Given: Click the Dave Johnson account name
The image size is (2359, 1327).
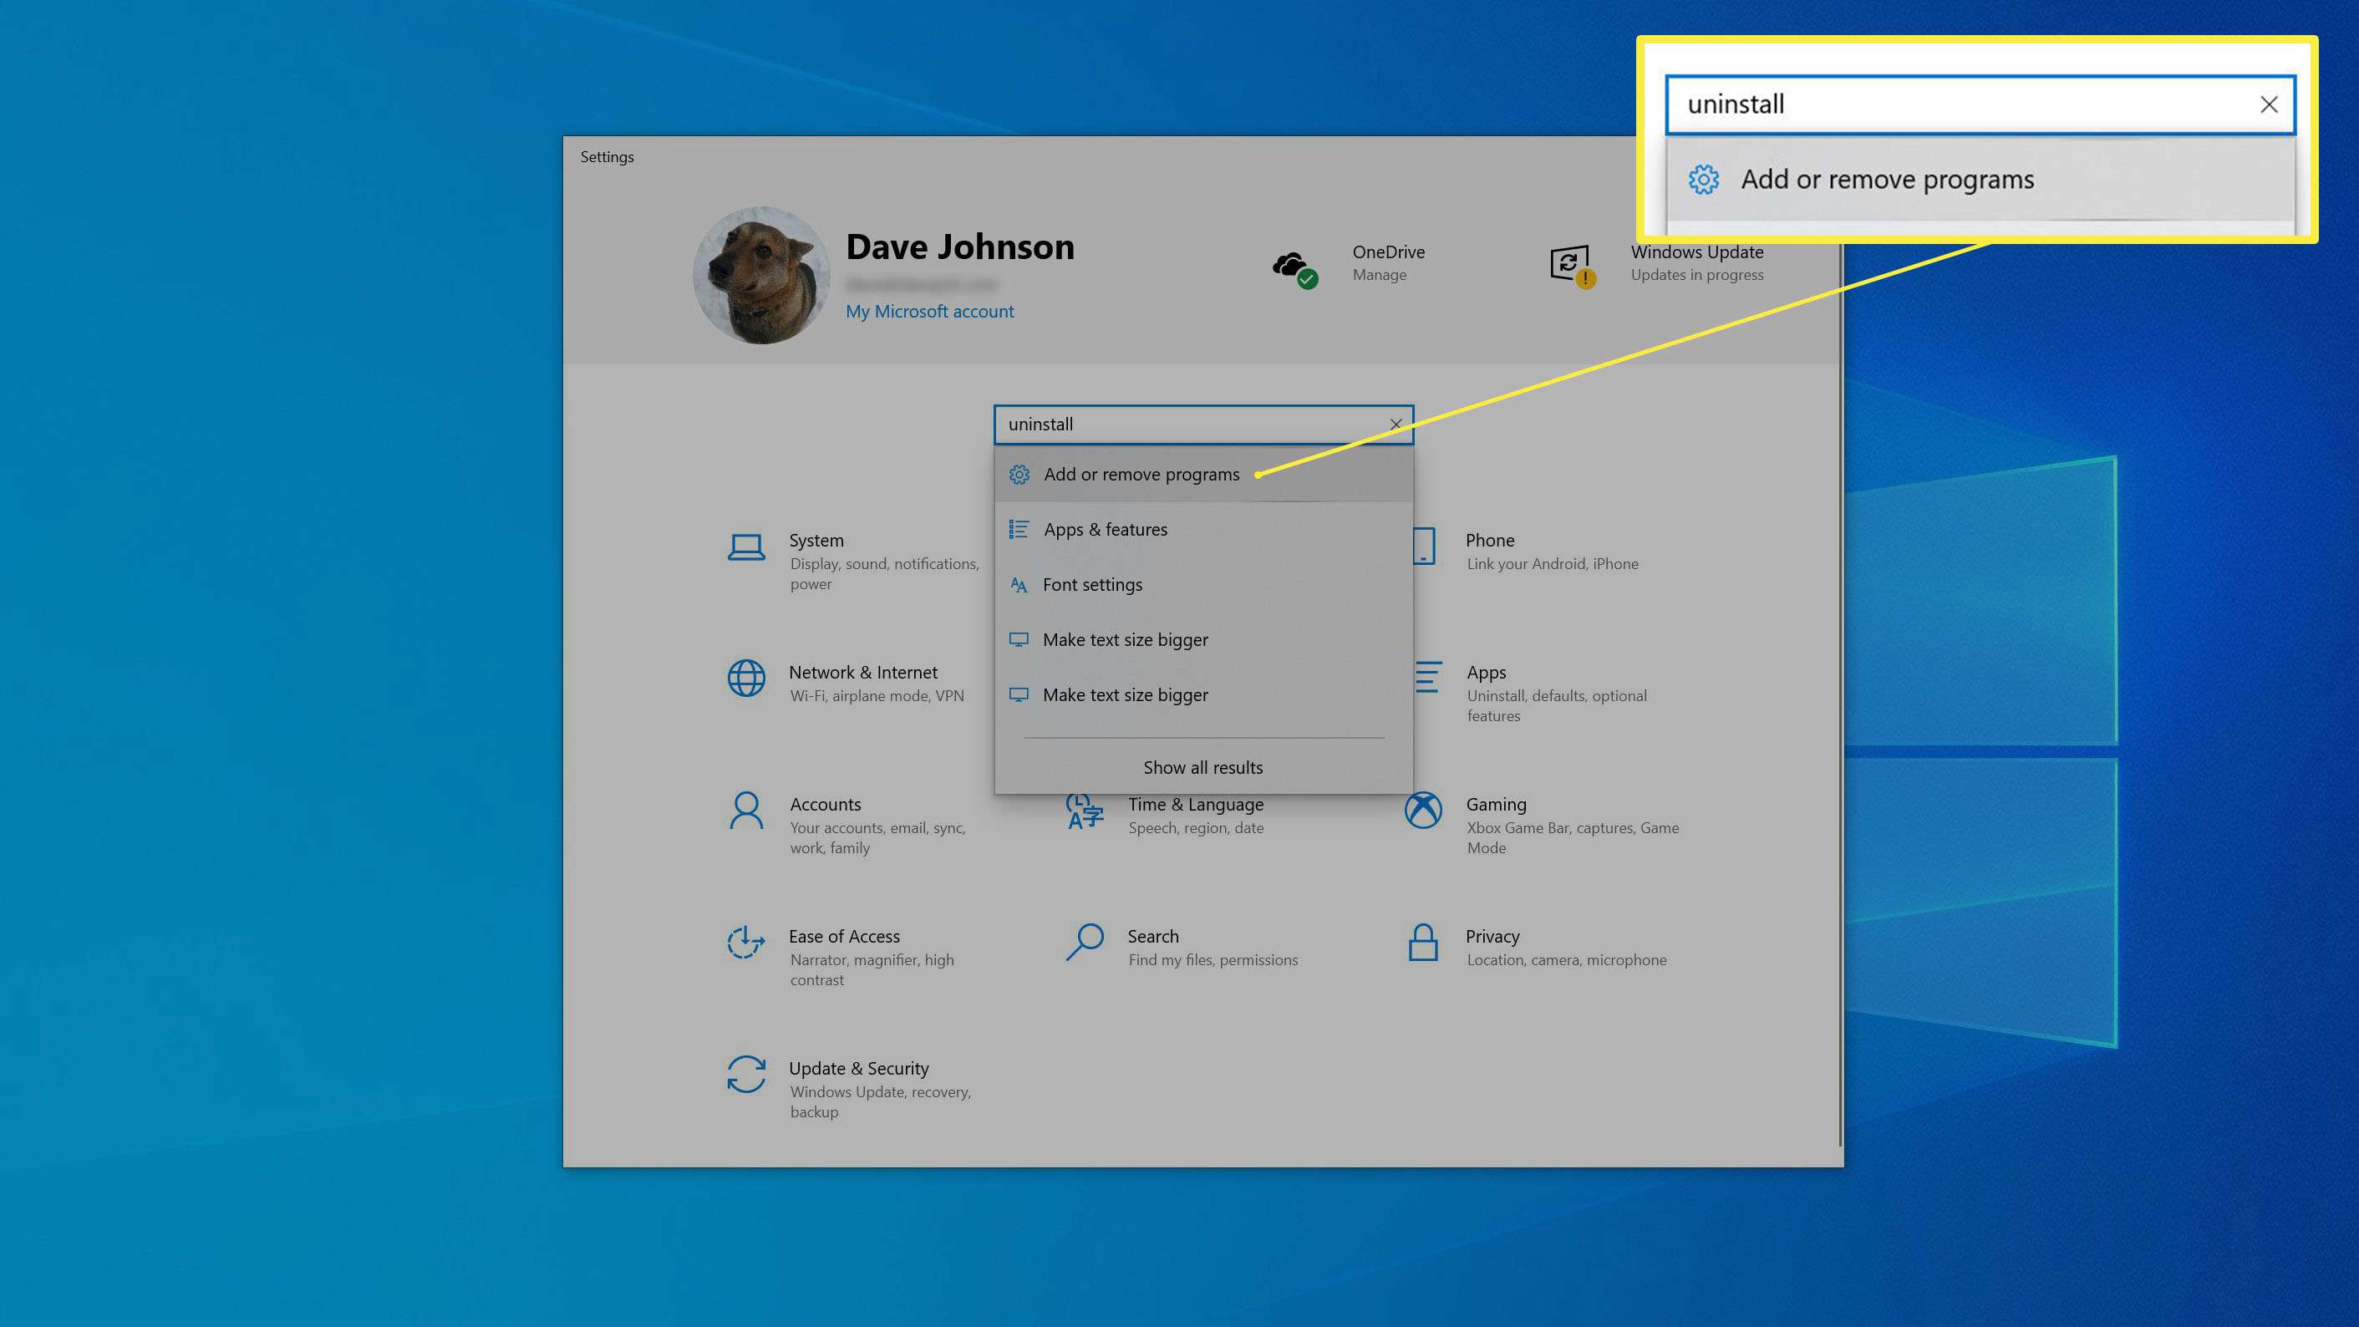Looking at the screenshot, I should click(x=959, y=247).
